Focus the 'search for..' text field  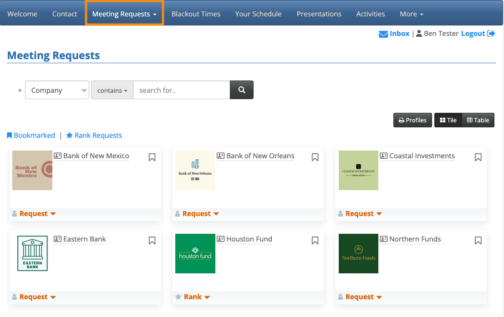tap(181, 90)
